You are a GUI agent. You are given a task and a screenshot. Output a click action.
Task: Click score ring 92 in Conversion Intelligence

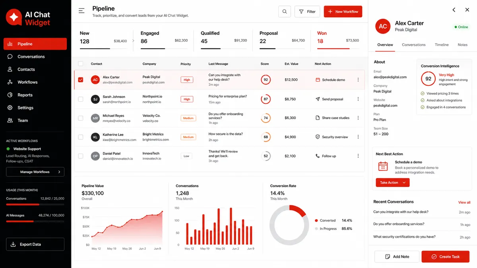(428, 79)
